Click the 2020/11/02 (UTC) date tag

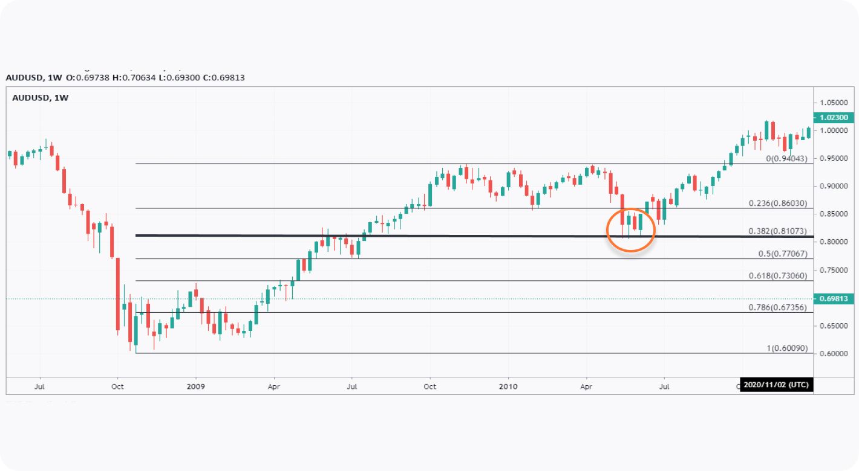point(776,385)
